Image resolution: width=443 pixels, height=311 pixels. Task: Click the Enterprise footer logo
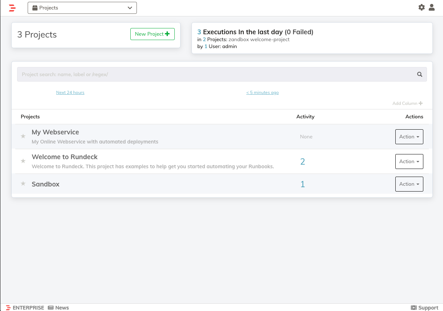point(25,308)
